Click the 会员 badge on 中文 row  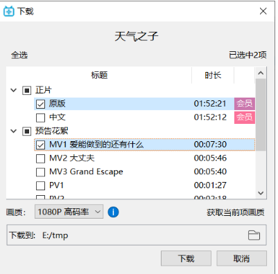245,118
